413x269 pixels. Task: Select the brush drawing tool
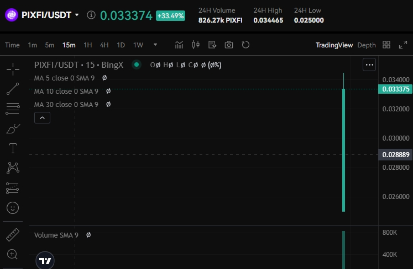13,129
